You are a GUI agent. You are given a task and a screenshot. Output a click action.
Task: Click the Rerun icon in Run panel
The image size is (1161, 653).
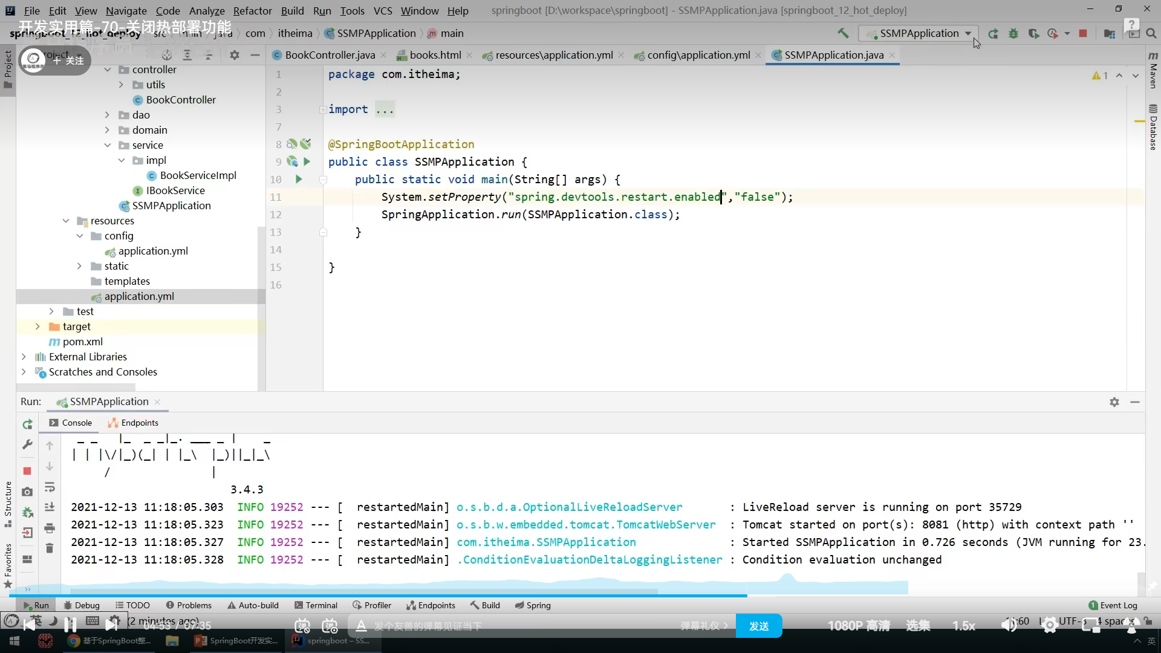click(x=27, y=424)
